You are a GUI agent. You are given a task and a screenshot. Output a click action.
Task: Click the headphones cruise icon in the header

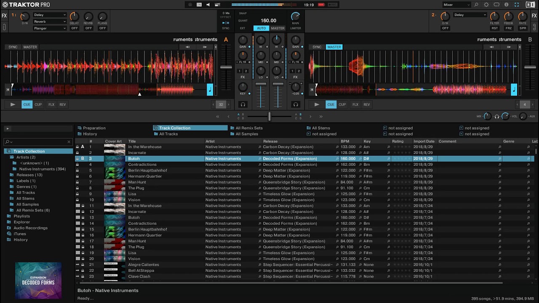click(496, 5)
